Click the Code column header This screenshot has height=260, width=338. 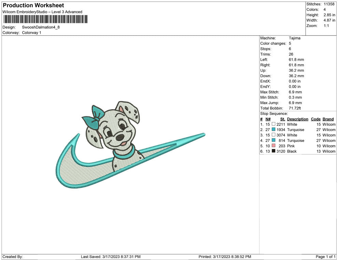(x=315, y=119)
